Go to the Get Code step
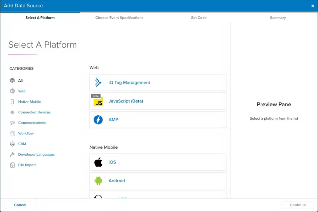This screenshot has width=318, height=212. (x=199, y=18)
